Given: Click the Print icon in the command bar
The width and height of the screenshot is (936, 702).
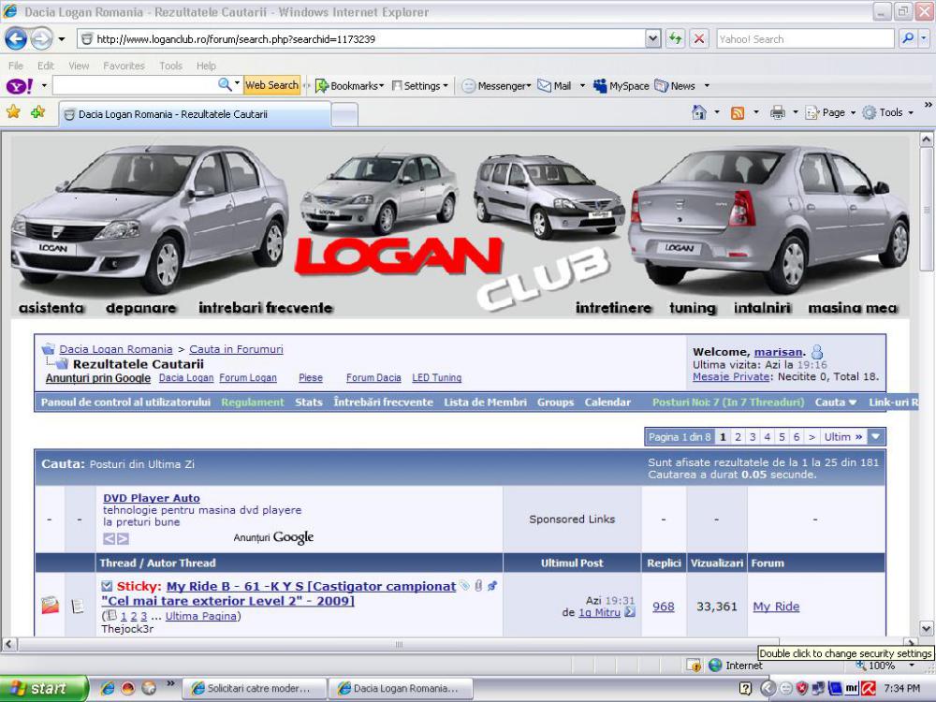Looking at the screenshot, I should pyautogui.click(x=777, y=112).
